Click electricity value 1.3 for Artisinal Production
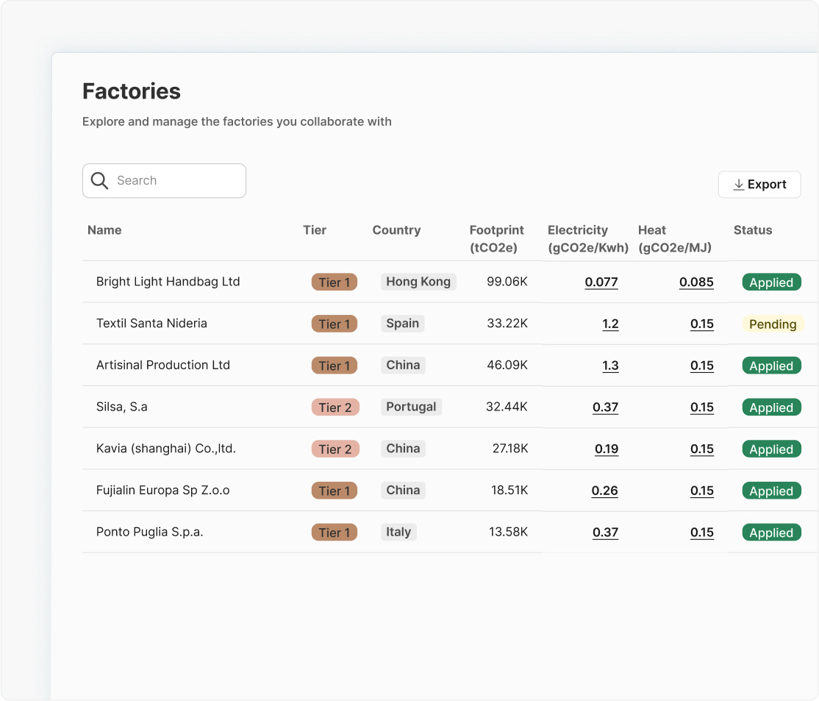The image size is (819, 701). (610, 366)
